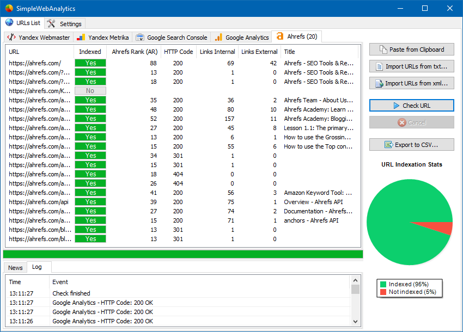Click Import URLs from txt button

(411, 66)
